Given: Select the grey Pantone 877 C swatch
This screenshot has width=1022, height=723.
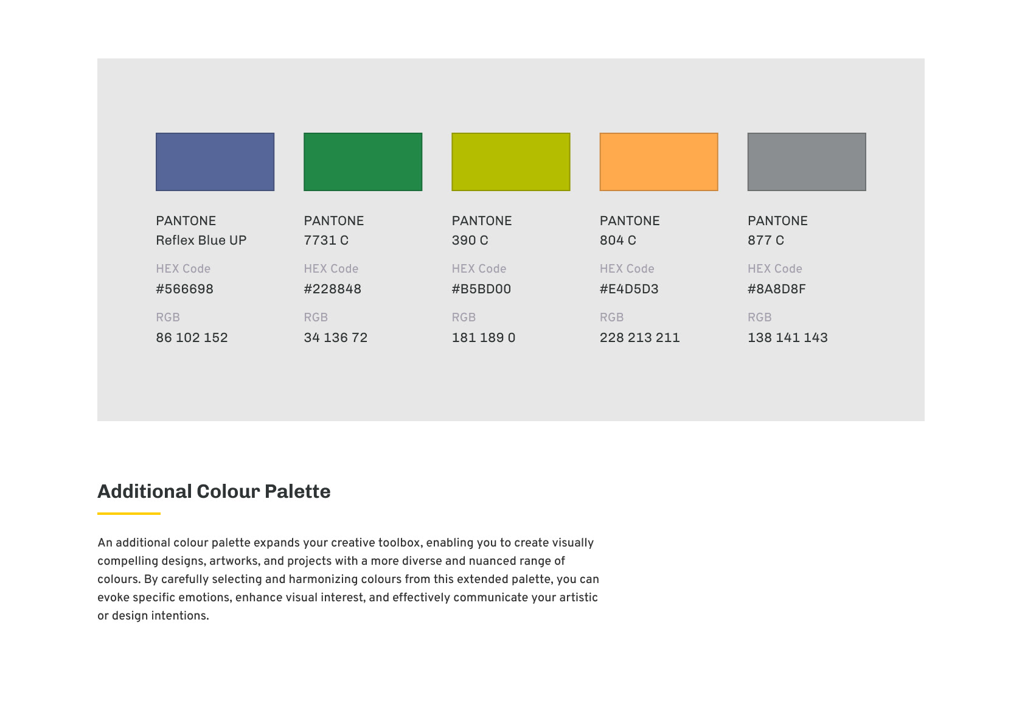Looking at the screenshot, I should [807, 162].
